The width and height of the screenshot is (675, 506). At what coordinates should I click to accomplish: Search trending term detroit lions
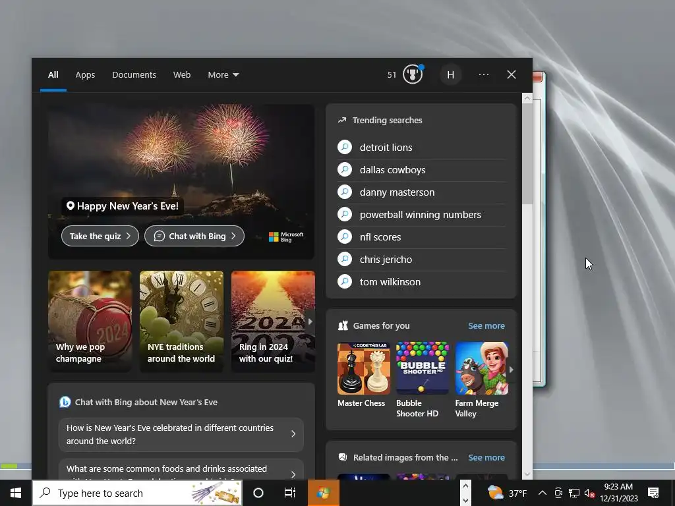point(386,147)
